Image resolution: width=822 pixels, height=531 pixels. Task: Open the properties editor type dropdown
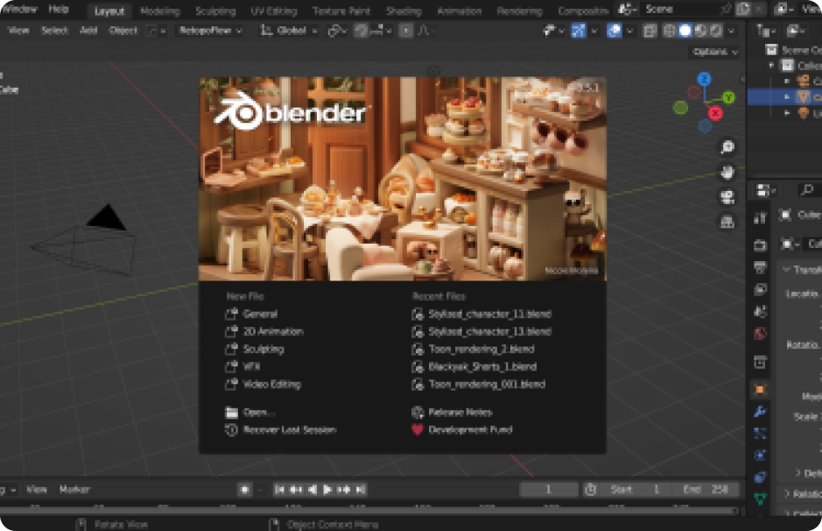click(765, 190)
